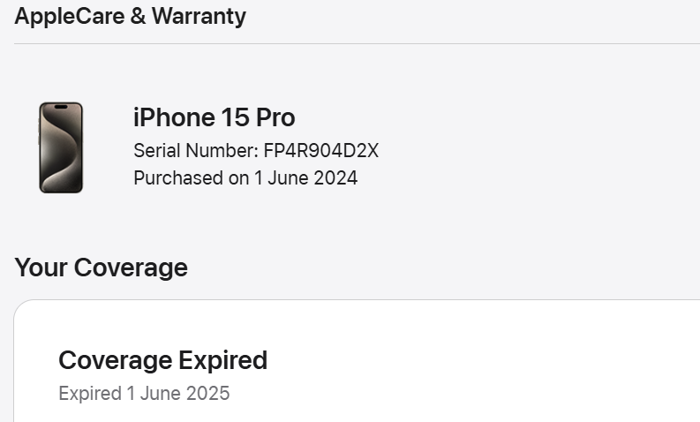This screenshot has height=422, width=700.
Task: Click the word "Expired" in the bold coverage title
Action: point(222,360)
